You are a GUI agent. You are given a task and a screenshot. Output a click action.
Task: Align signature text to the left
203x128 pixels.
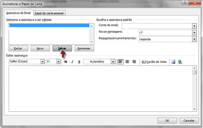point(120,62)
